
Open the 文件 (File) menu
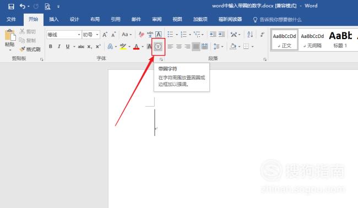(x=11, y=19)
